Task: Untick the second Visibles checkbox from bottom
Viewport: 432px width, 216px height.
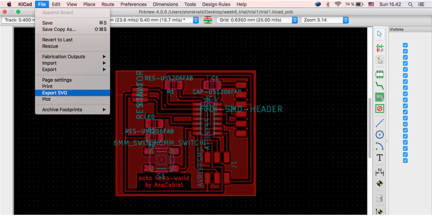Action: 405,154
